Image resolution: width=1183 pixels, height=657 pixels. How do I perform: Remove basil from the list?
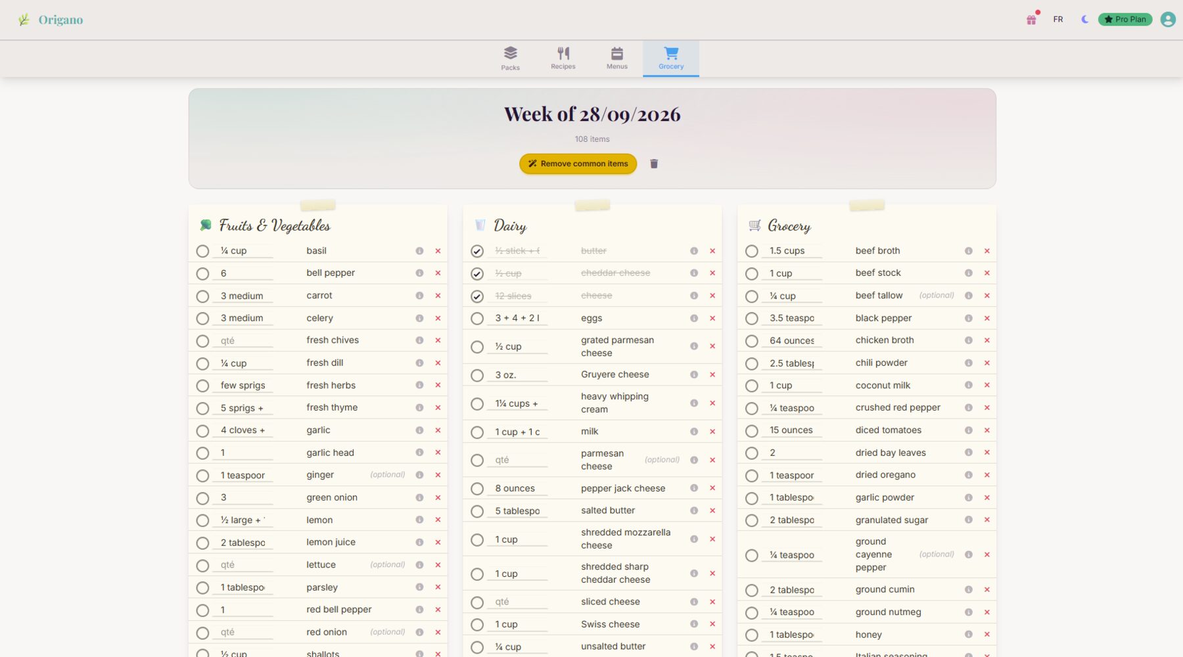coord(438,251)
